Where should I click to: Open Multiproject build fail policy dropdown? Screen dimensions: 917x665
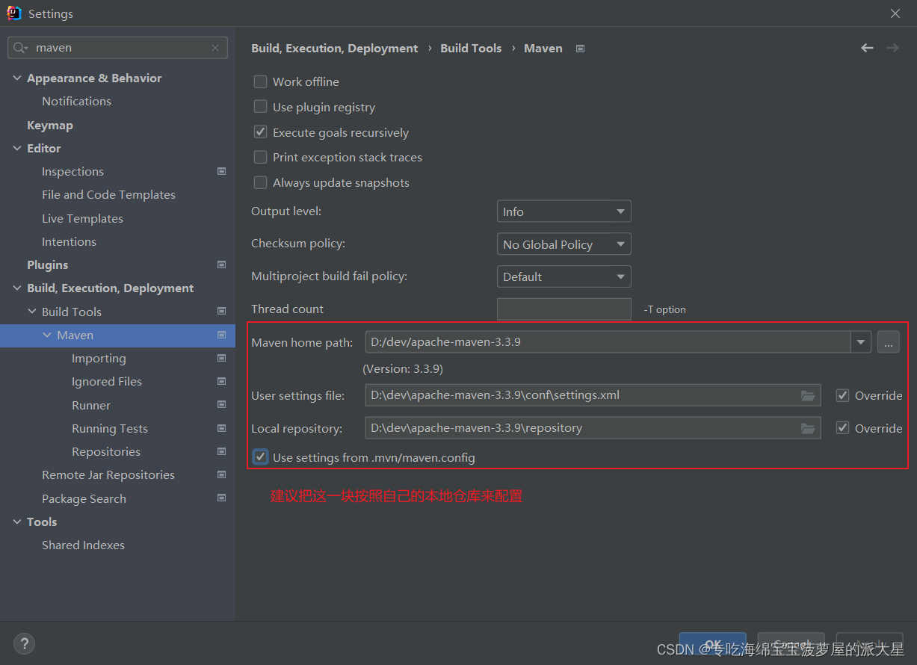click(564, 276)
